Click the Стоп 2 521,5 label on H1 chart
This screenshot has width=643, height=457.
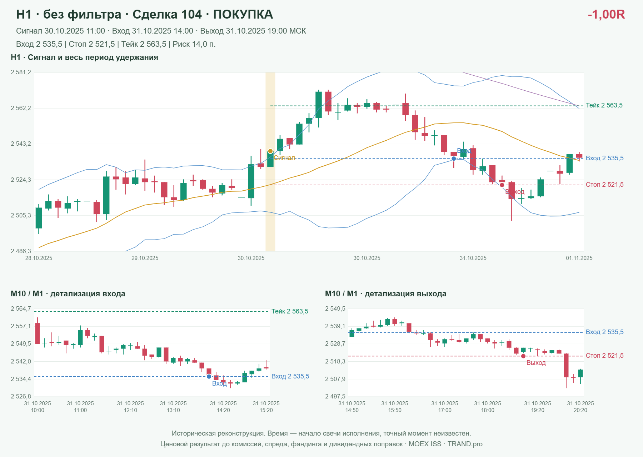tap(604, 185)
